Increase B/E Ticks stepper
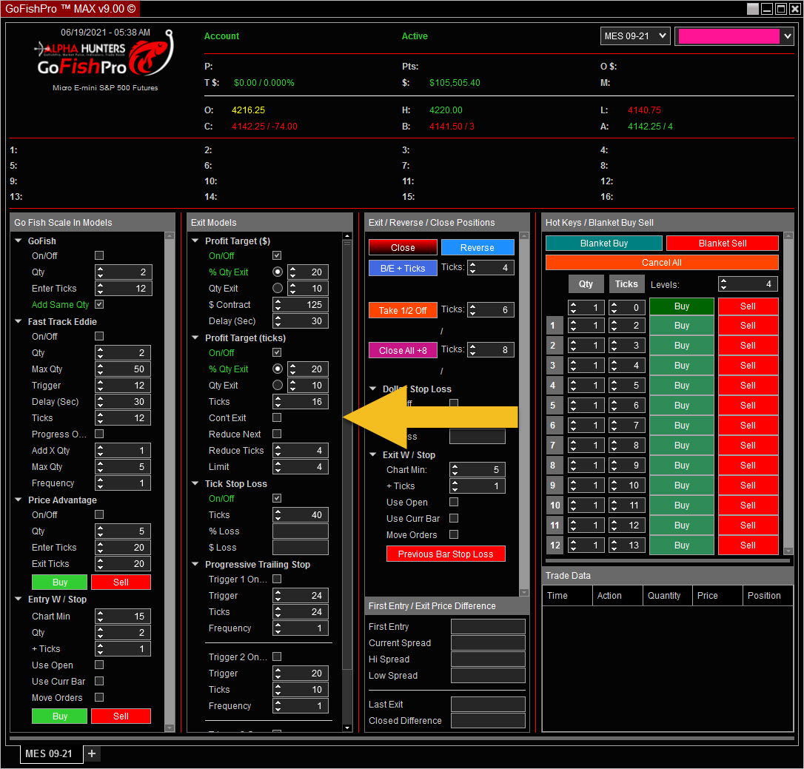 472,264
